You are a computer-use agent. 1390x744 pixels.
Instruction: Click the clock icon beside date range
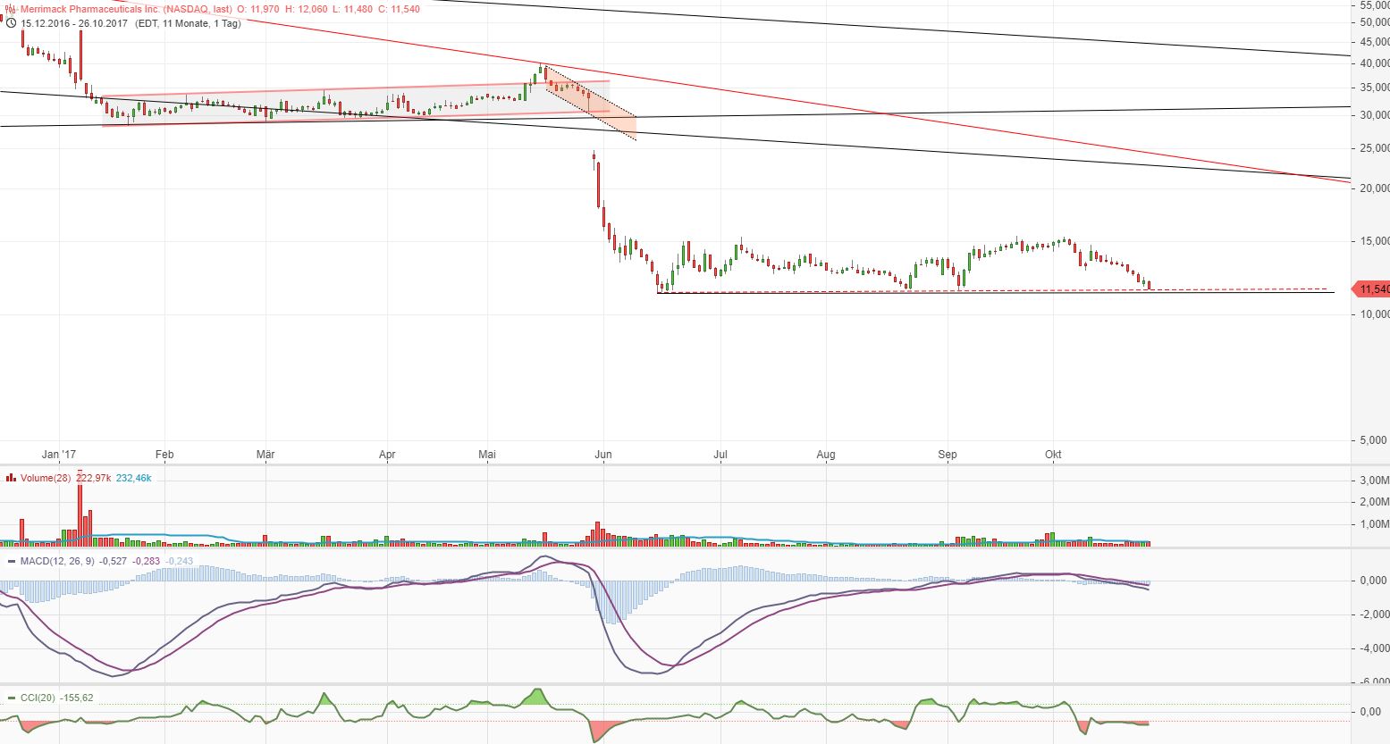coord(11,23)
